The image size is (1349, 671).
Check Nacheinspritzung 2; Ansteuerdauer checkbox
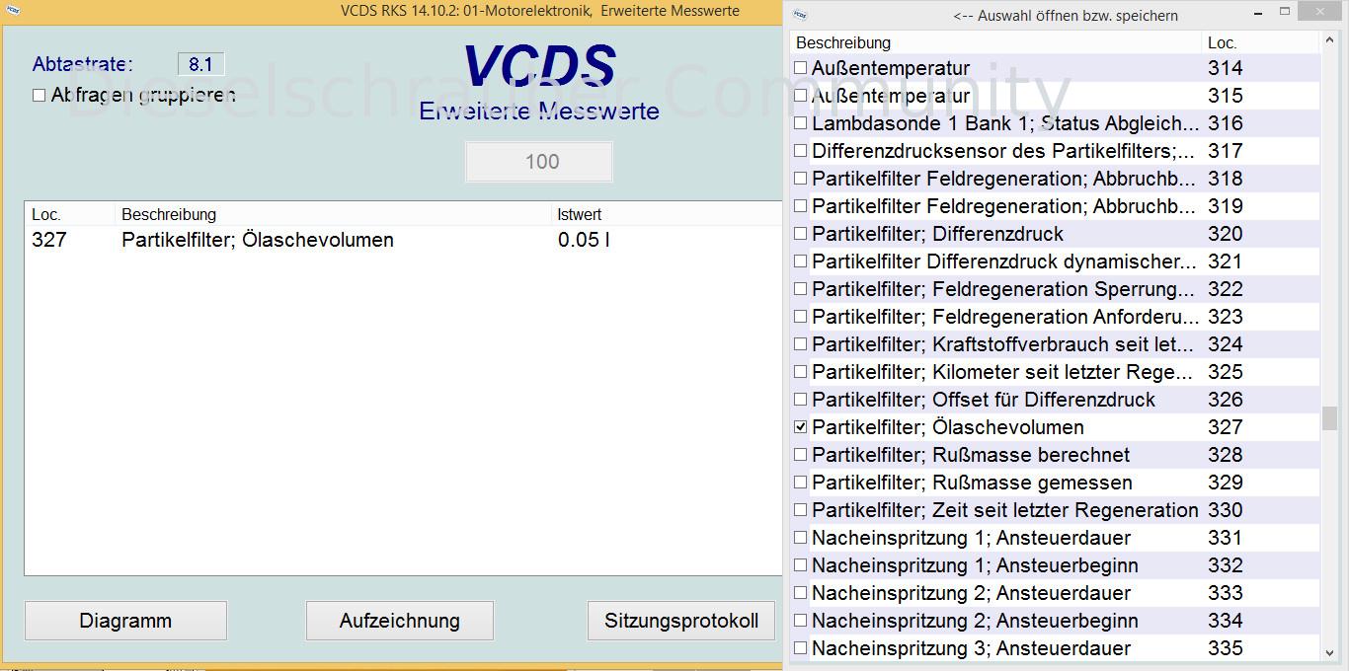coord(801,593)
